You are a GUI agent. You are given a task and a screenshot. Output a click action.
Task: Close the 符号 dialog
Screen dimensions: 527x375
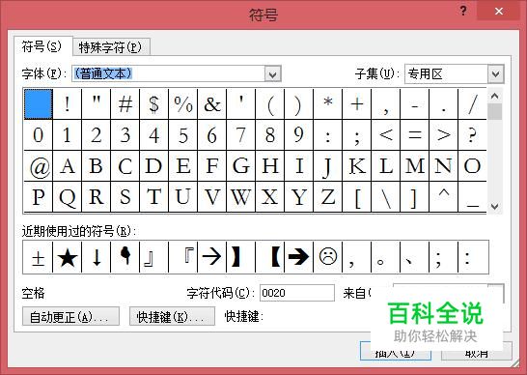point(499,11)
